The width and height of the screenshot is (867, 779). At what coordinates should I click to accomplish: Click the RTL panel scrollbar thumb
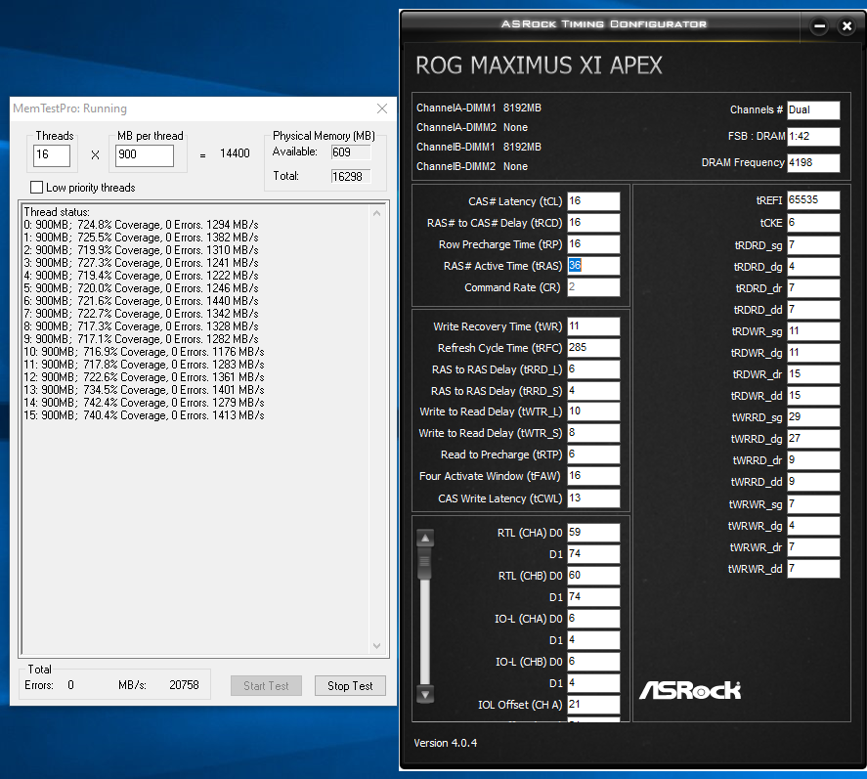pos(425,564)
